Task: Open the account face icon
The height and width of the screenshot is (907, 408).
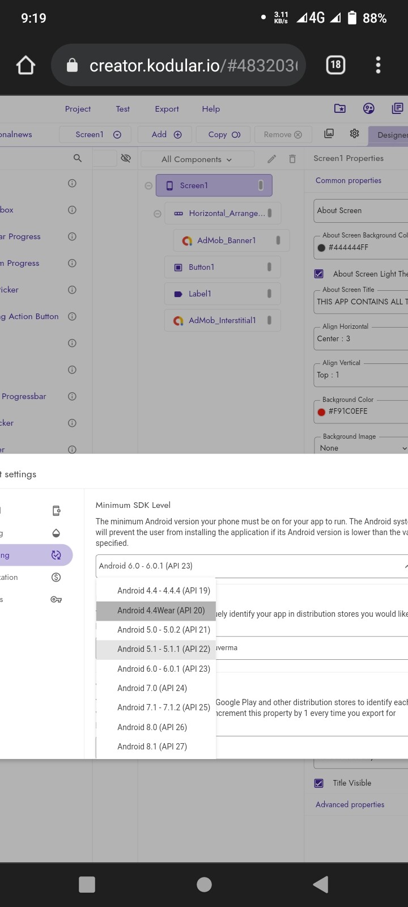Action: tap(368, 108)
